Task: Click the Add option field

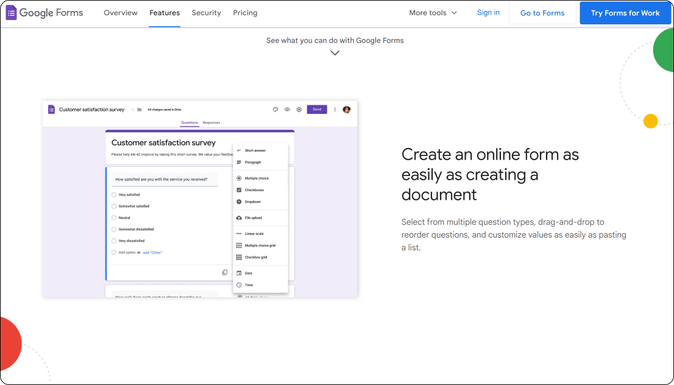Action: pyautogui.click(x=127, y=253)
